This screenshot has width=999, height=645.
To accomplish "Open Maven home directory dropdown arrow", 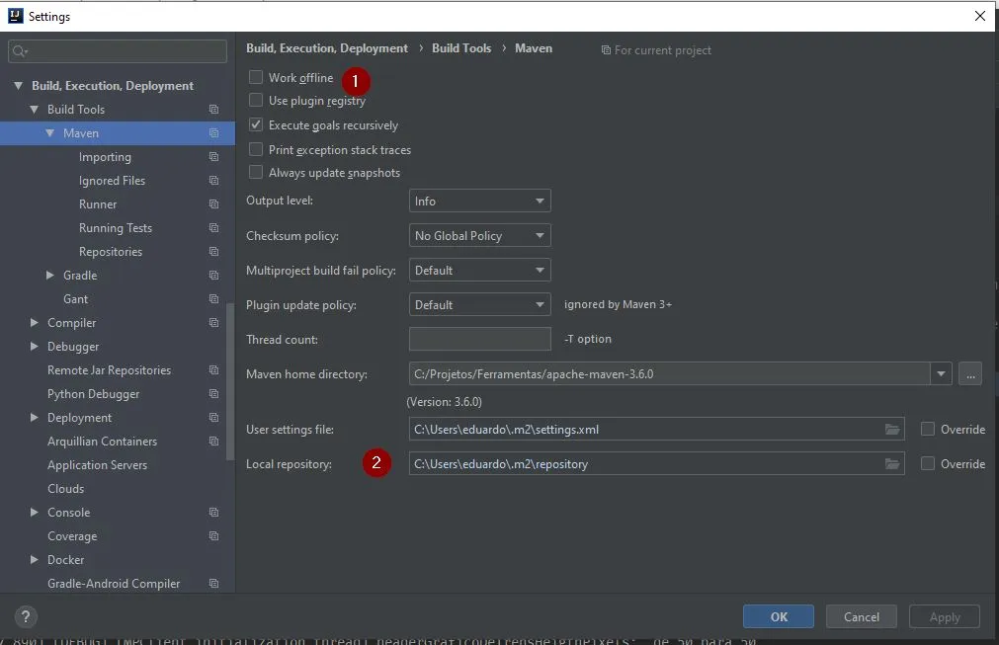I will 941,374.
